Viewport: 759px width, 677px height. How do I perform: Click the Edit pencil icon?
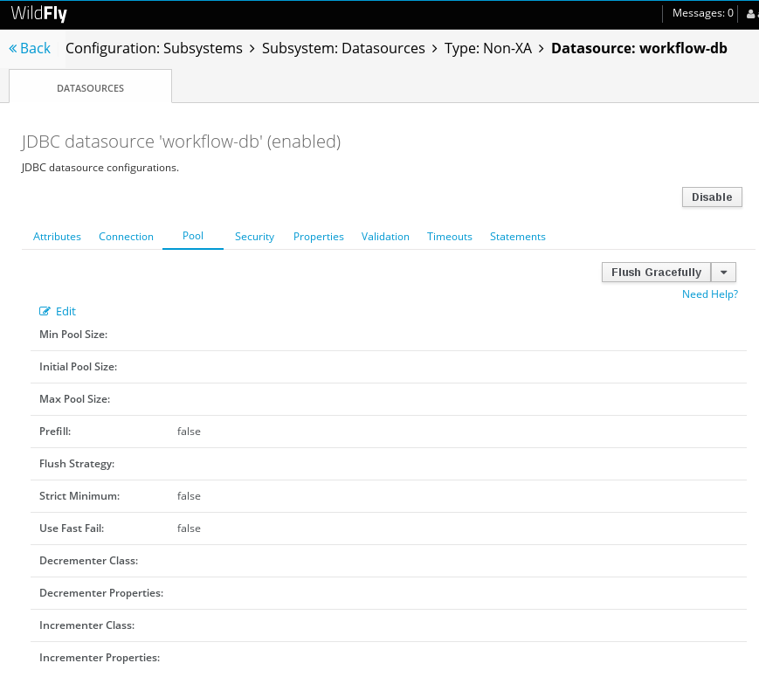pyautogui.click(x=44, y=311)
